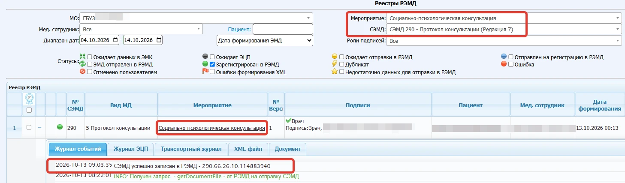
Task: Click green ball icon beside 'Зарегистрирован в РЭМД' filter
Action: point(205,64)
